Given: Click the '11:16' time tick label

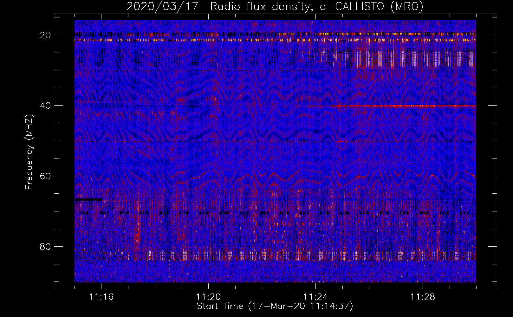Looking at the screenshot, I should (101, 297).
